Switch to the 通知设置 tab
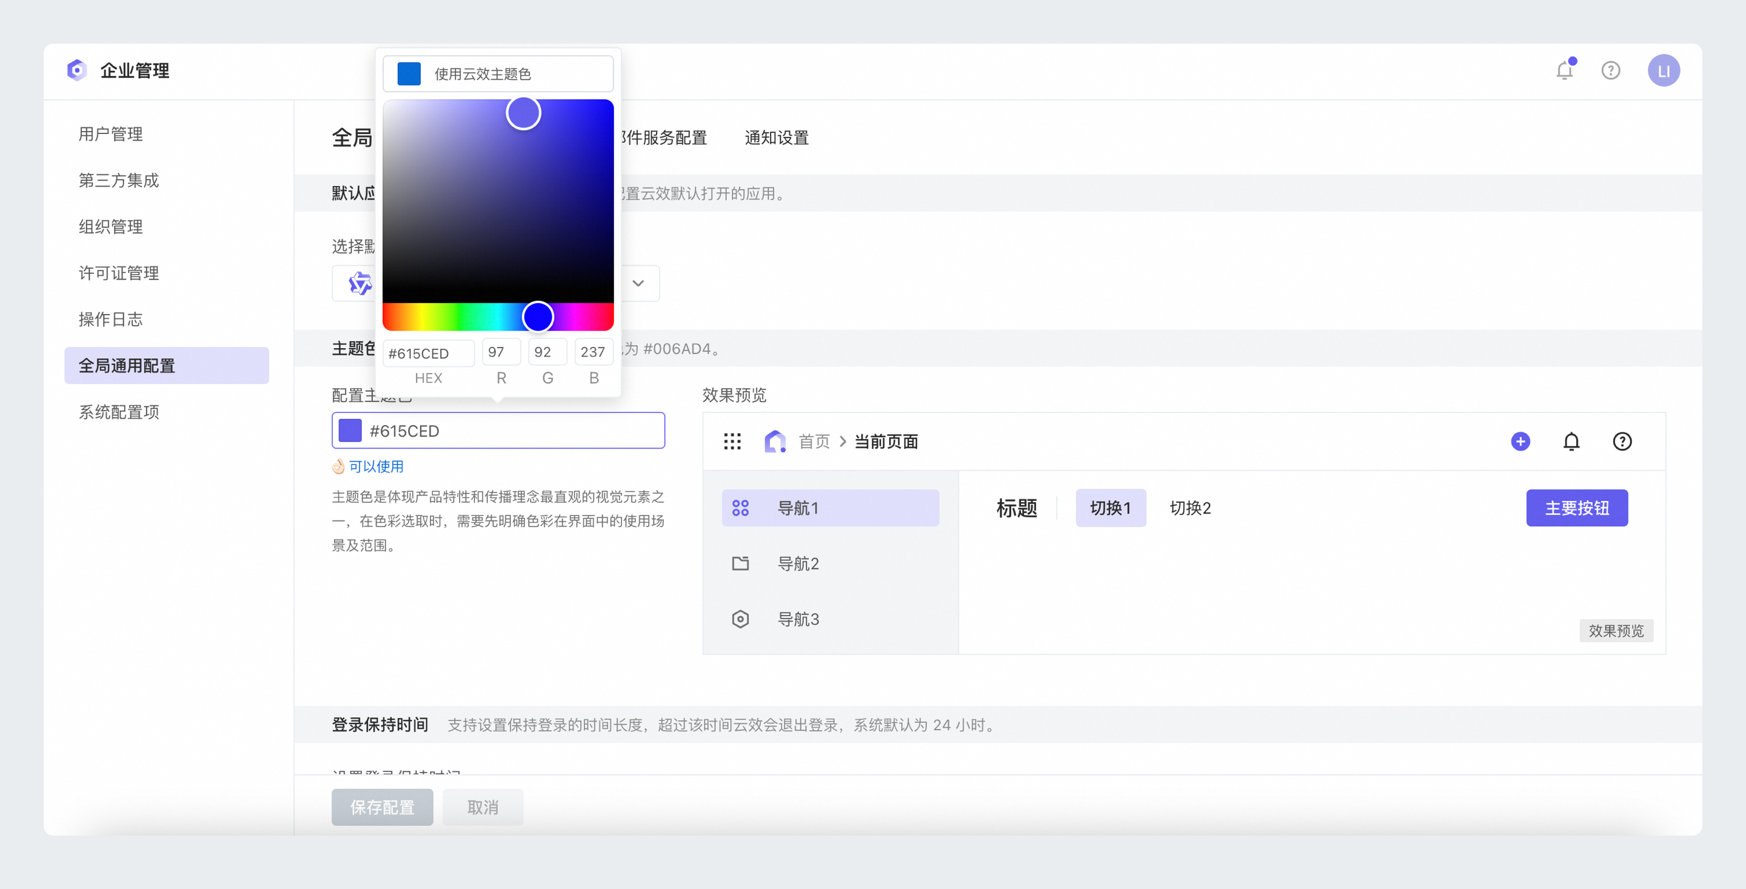Screen dimensions: 1746x889 coord(777,138)
